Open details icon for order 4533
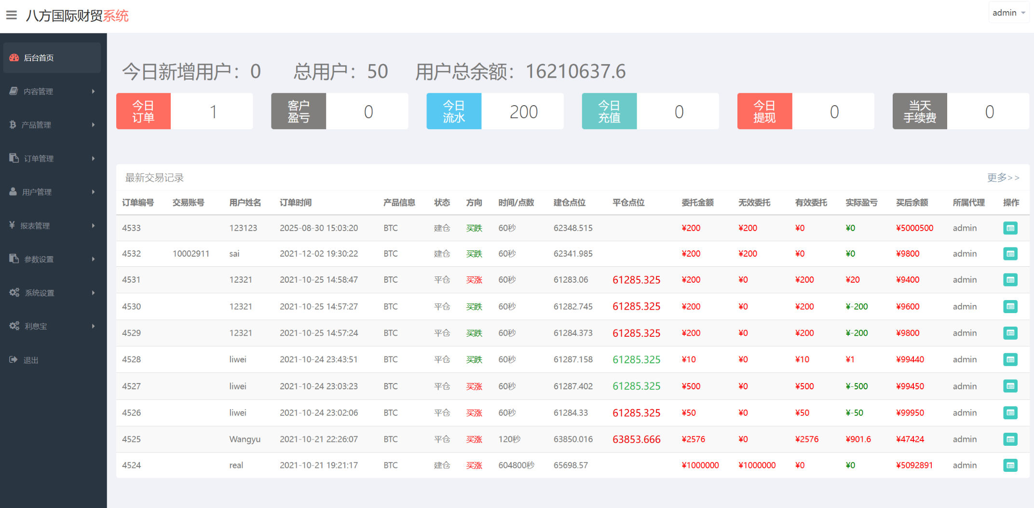Screen dimensions: 1034x508 (1010, 228)
